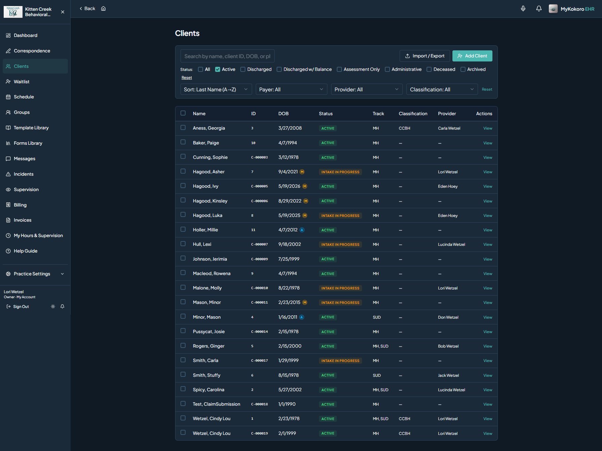Screen dimensions: 602x451
Task: Click the sidebar footer bell icon
Action: pos(62,307)
